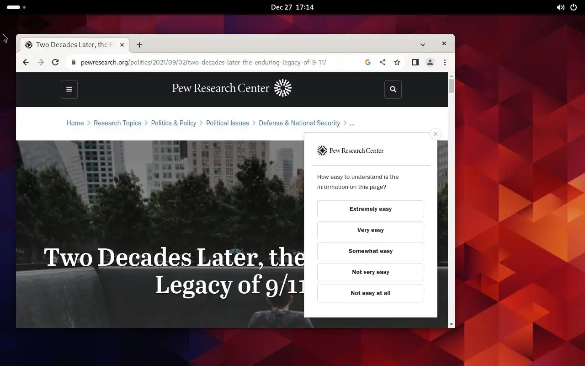The height and width of the screenshot is (366, 585).
Task: Toggle the browser side panel icon
Action: point(415,62)
